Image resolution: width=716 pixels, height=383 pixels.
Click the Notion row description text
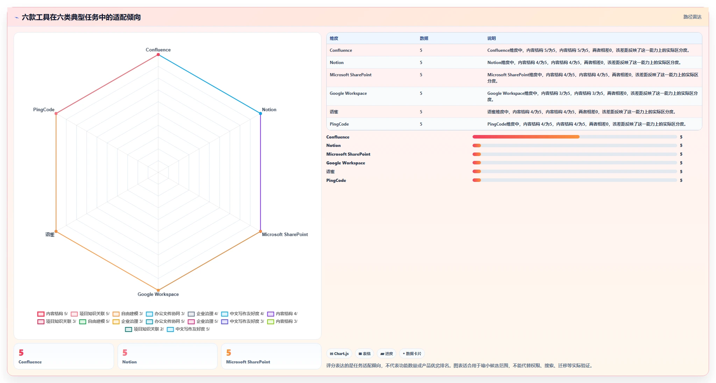[x=585, y=63]
